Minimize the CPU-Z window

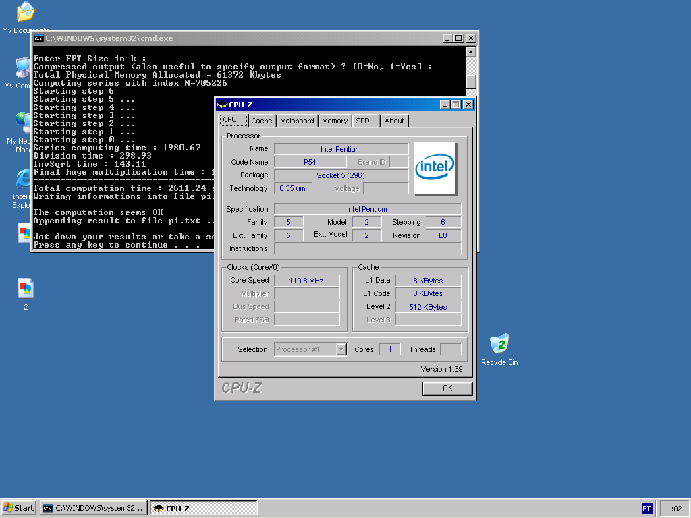coord(445,105)
